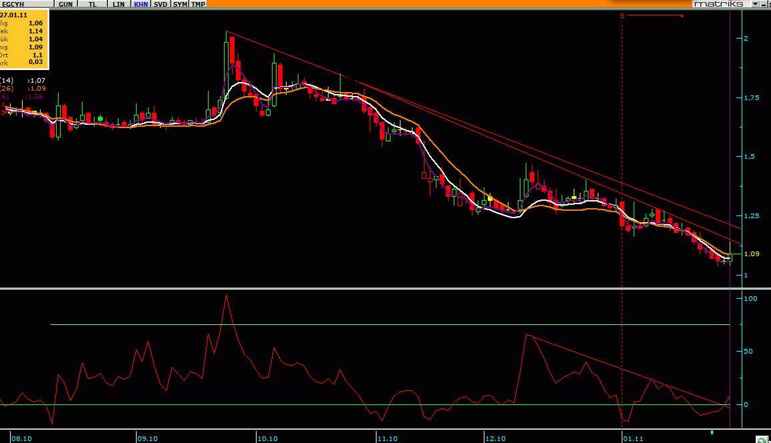Open the SYM toolbar button
Viewport: 771px width, 443px height.
coord(180,4)
